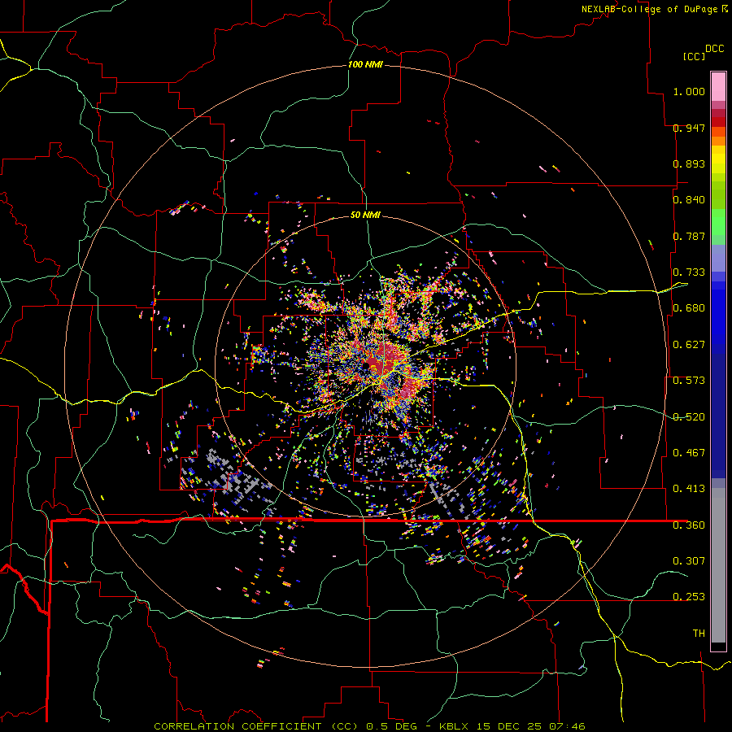Click the pink color band at the top of the scale
The image size is (732, 732).
[718, 86]
